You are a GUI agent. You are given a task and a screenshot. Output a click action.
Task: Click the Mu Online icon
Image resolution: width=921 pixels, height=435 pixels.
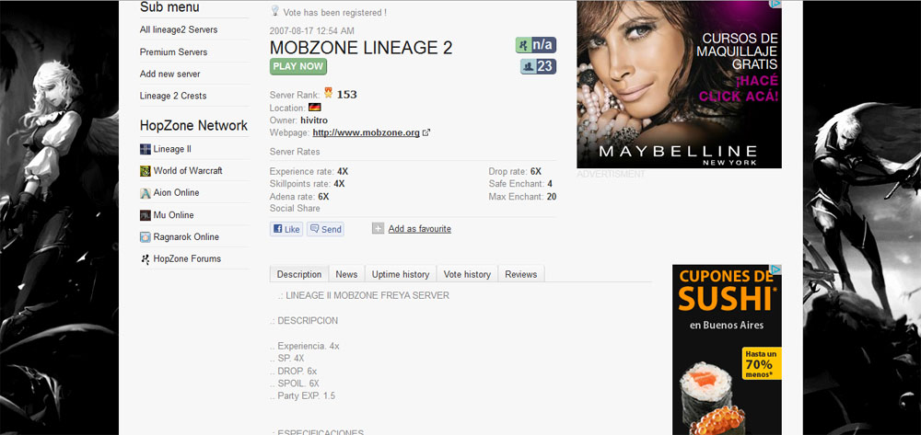pos(146,215)
